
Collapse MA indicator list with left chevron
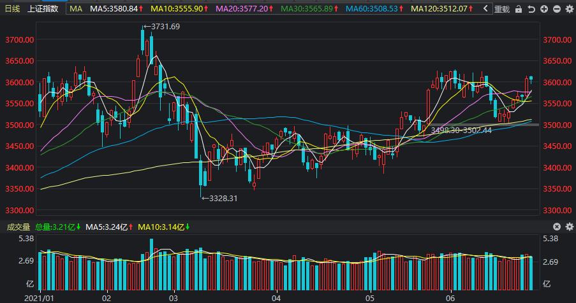point(485,8)
